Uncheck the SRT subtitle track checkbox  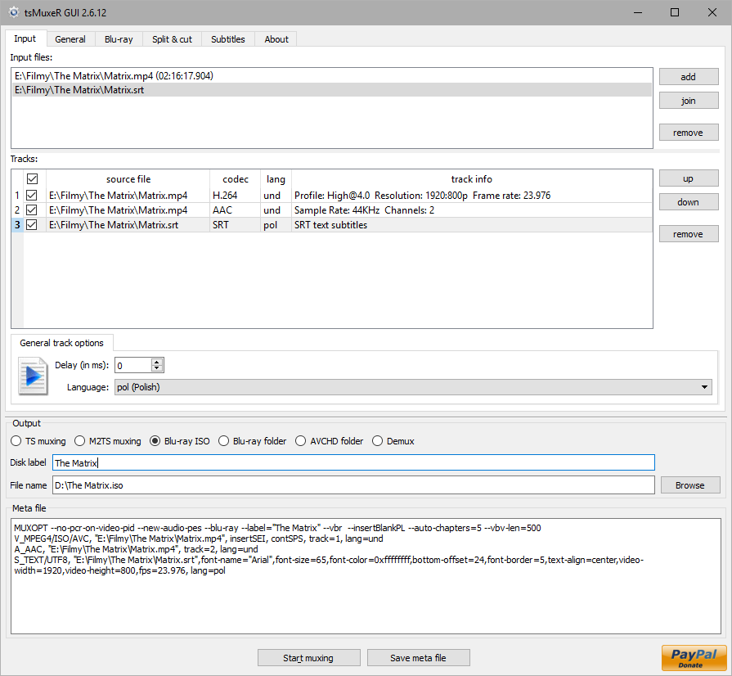32,225
